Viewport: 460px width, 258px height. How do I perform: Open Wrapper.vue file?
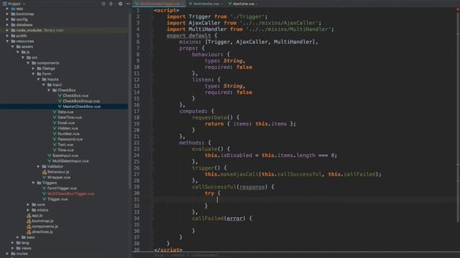[x=59, y=177]
